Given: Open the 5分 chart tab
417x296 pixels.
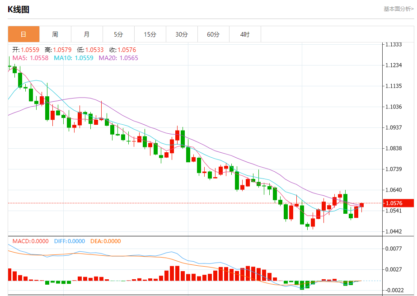Looking at the screenshot, I should 118,34.
